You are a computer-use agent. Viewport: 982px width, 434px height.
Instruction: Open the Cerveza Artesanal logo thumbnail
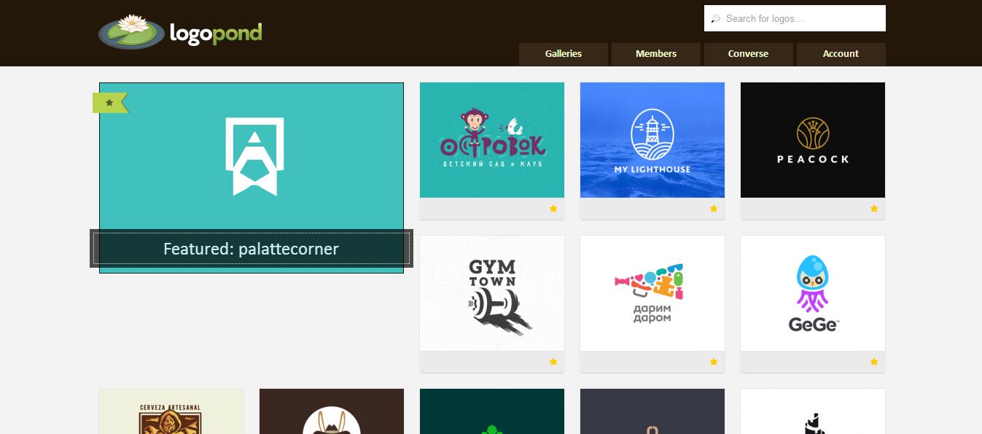click(x=171, y=411)
